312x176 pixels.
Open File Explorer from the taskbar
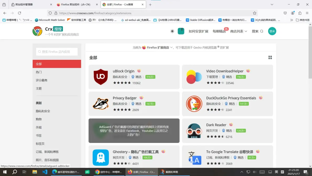click(x=35, y=172)
